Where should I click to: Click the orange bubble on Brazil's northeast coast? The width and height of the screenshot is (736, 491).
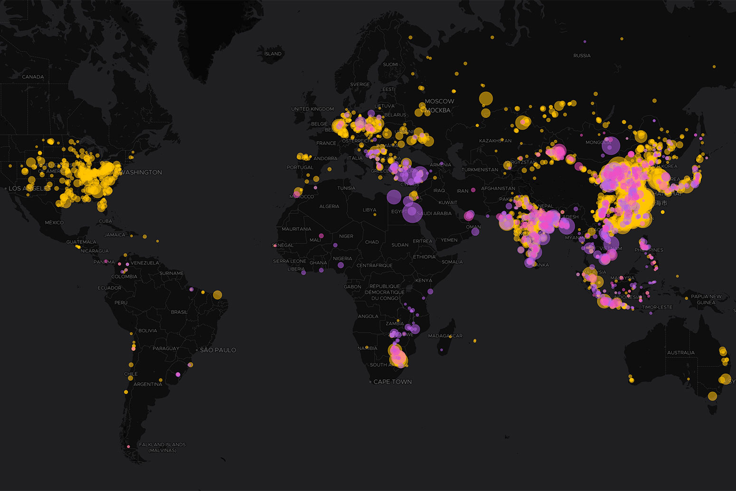(217, 295)
